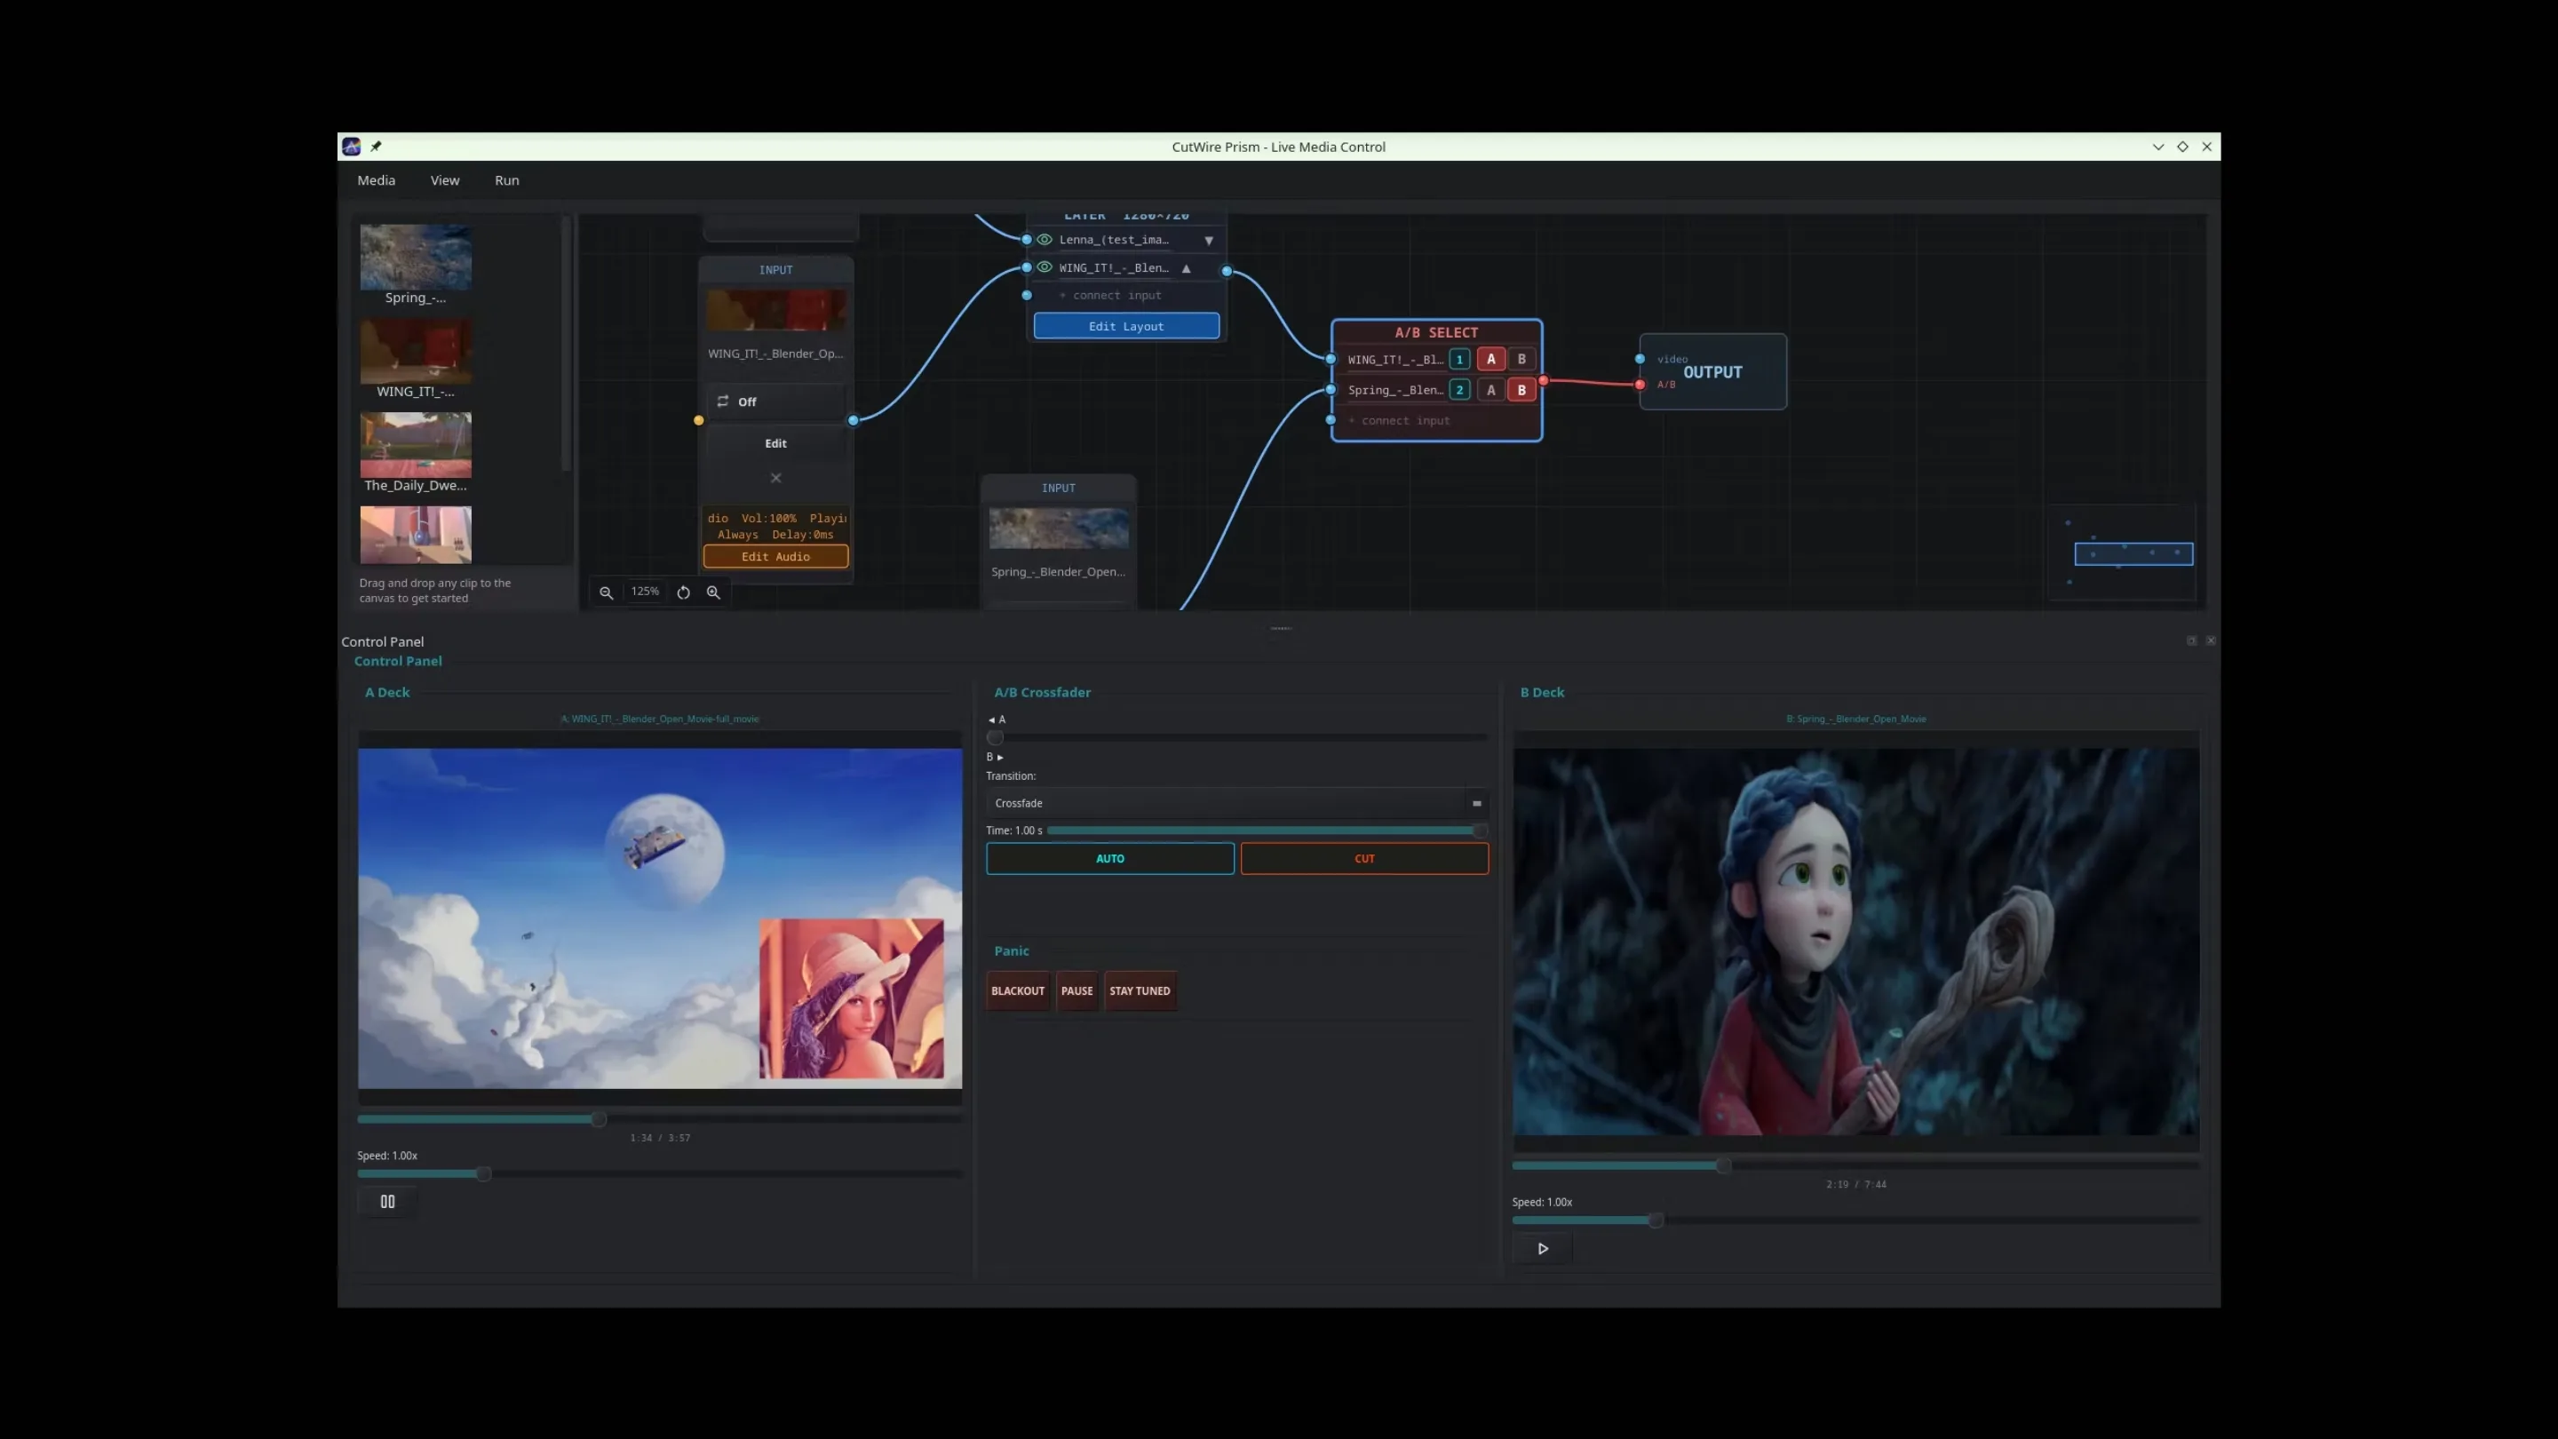Remove WING_IT input node with X

(x=775, y=478)
